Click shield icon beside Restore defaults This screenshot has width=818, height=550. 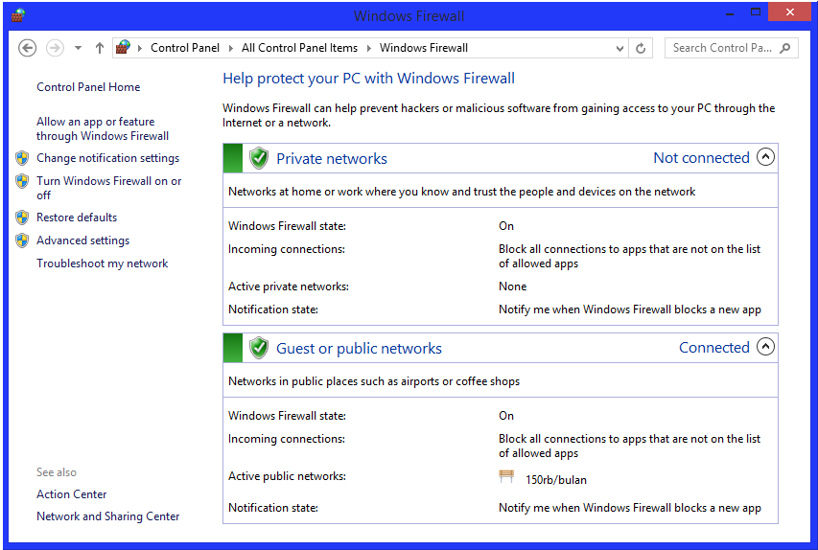point(22,218)
